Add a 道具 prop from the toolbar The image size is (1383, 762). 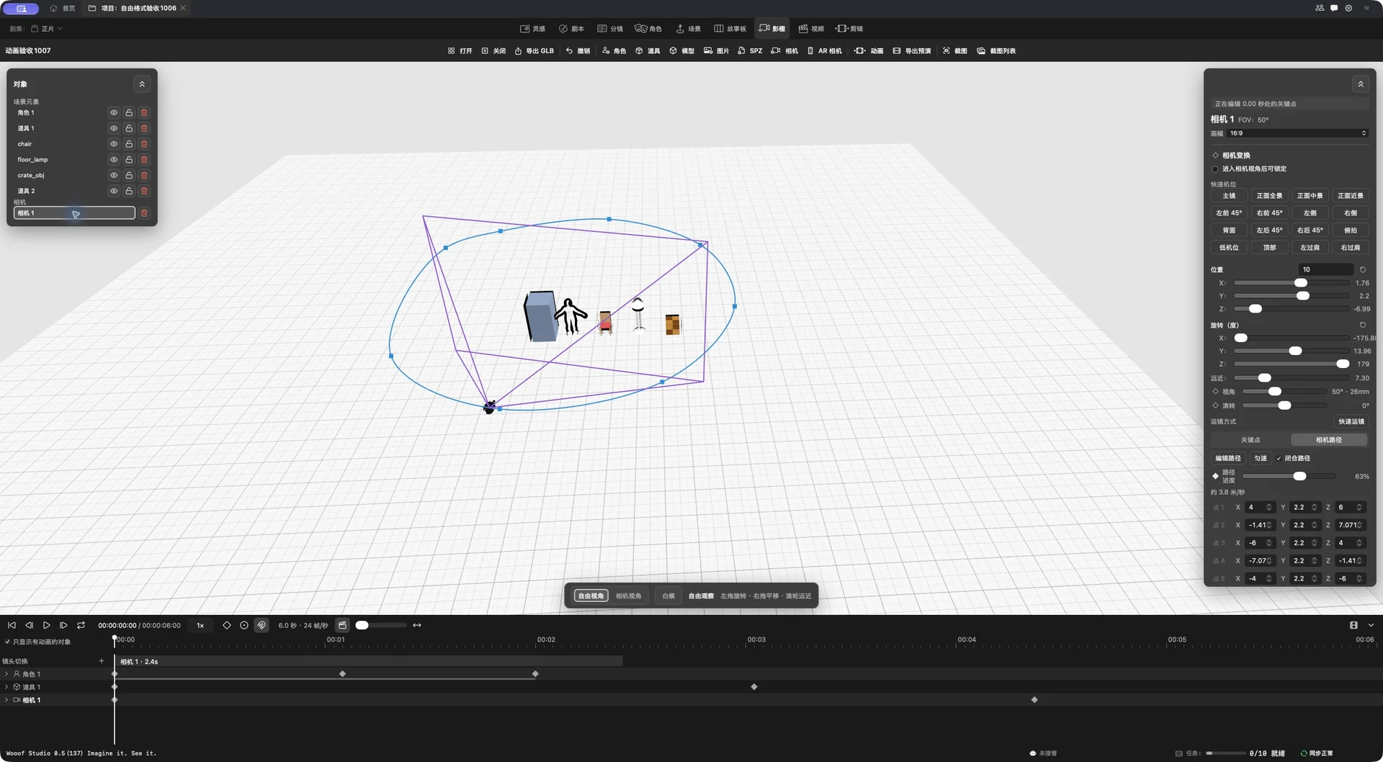(648, 51)
